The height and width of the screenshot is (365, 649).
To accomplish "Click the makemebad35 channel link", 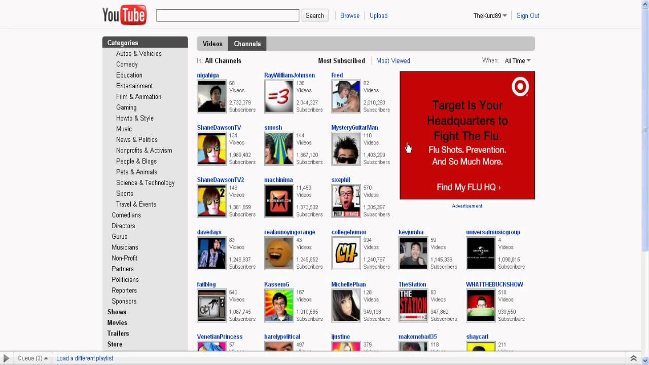I will click(x=418, y=337).
